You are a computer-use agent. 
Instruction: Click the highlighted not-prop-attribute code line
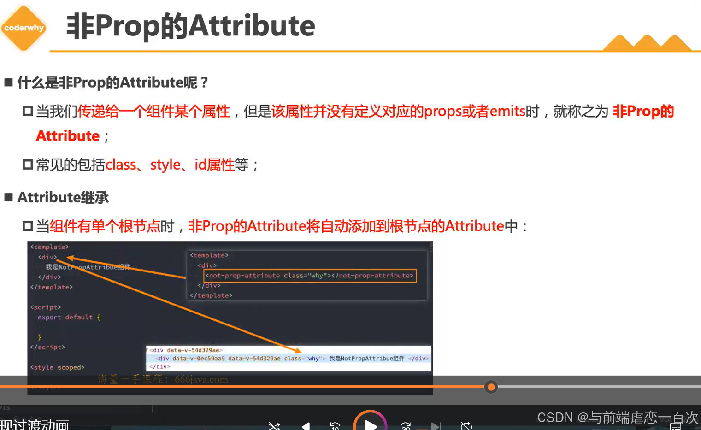[310, 276]
